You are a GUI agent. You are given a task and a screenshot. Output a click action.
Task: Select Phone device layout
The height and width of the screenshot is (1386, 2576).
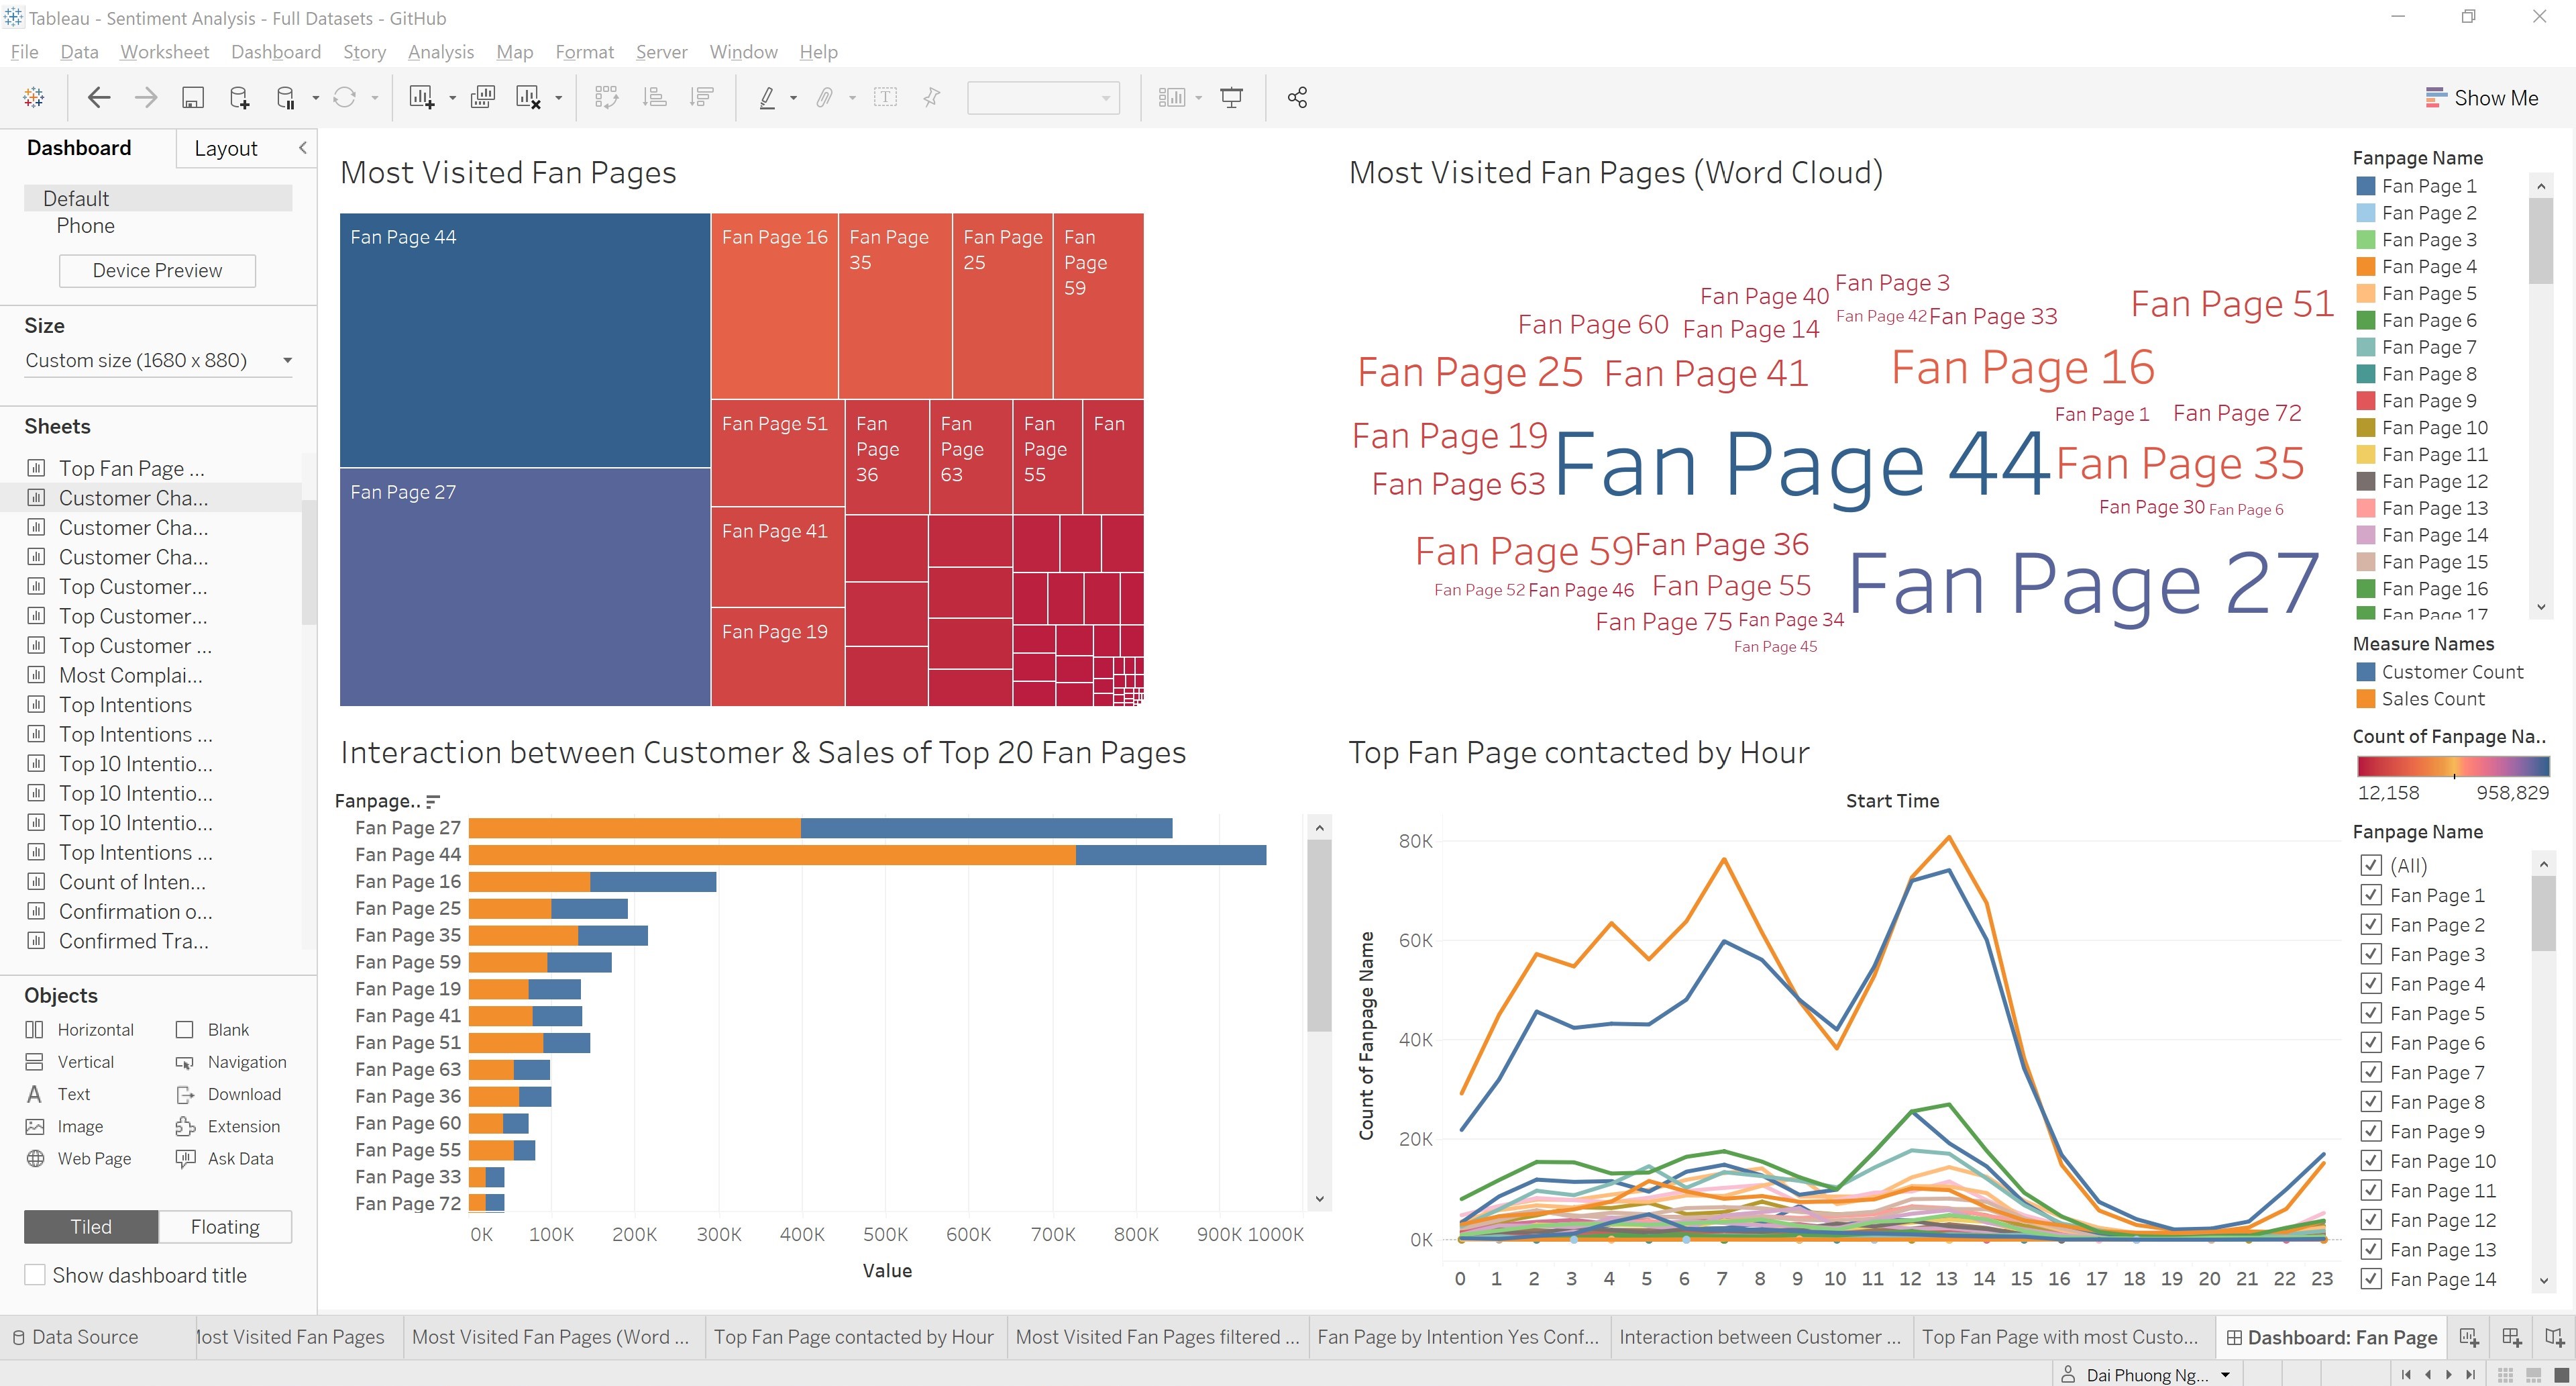pos(86,226)
